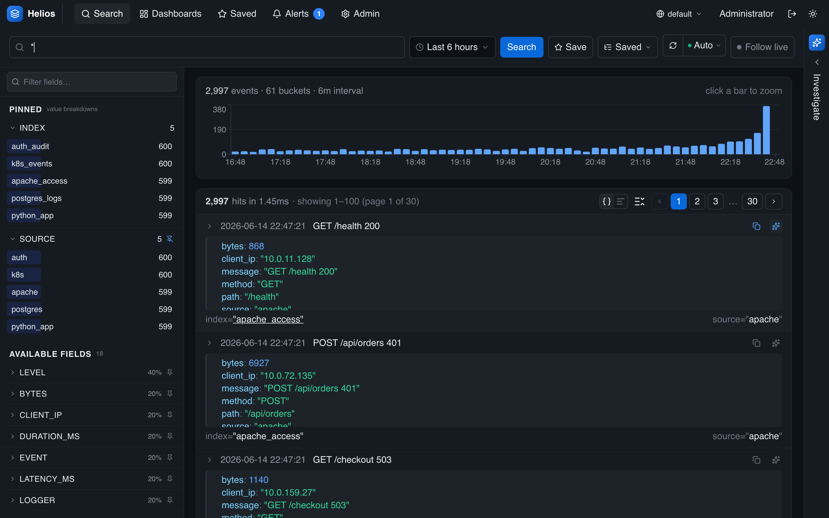Screen dimensions: 829x518
Task: Click the refresh results icon
Action: (x=673, y=45)
